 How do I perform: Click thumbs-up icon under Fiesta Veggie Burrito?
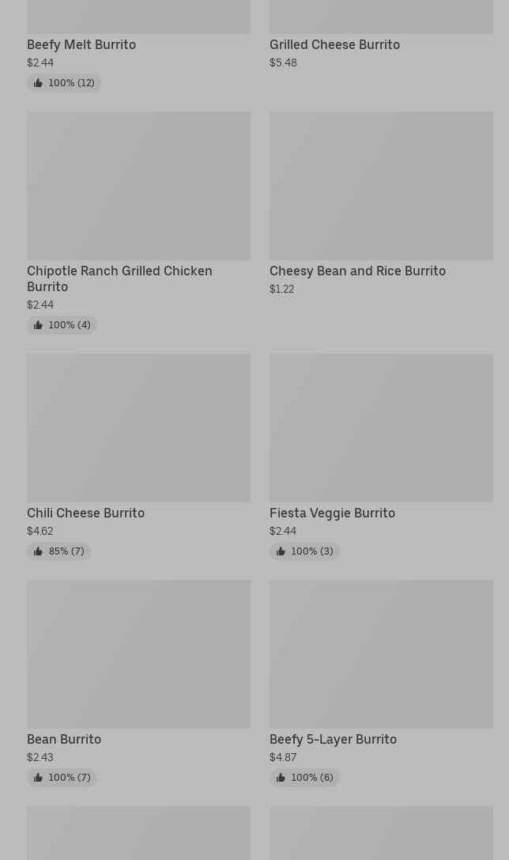click(x=281, y=551)
